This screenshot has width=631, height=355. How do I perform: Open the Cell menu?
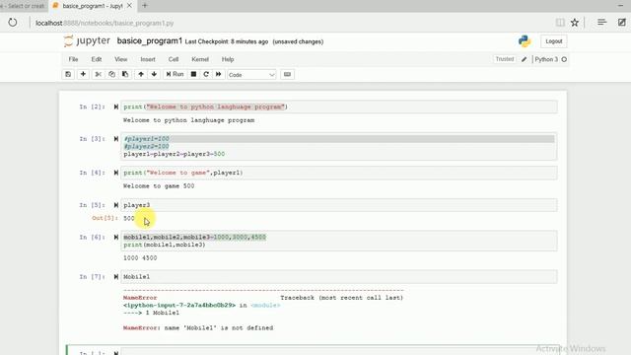click(174, 59)
